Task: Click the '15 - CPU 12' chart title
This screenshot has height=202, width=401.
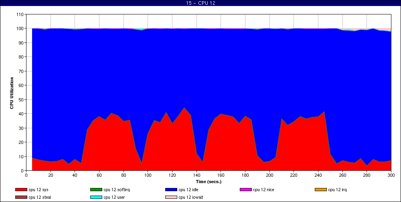Action: [200, 3]
